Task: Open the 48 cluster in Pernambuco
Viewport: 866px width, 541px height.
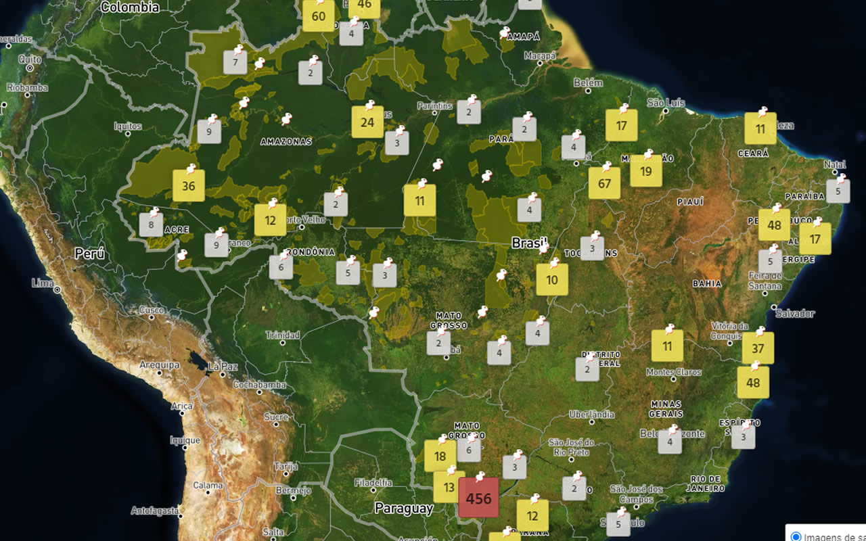Action: [775, 225]
